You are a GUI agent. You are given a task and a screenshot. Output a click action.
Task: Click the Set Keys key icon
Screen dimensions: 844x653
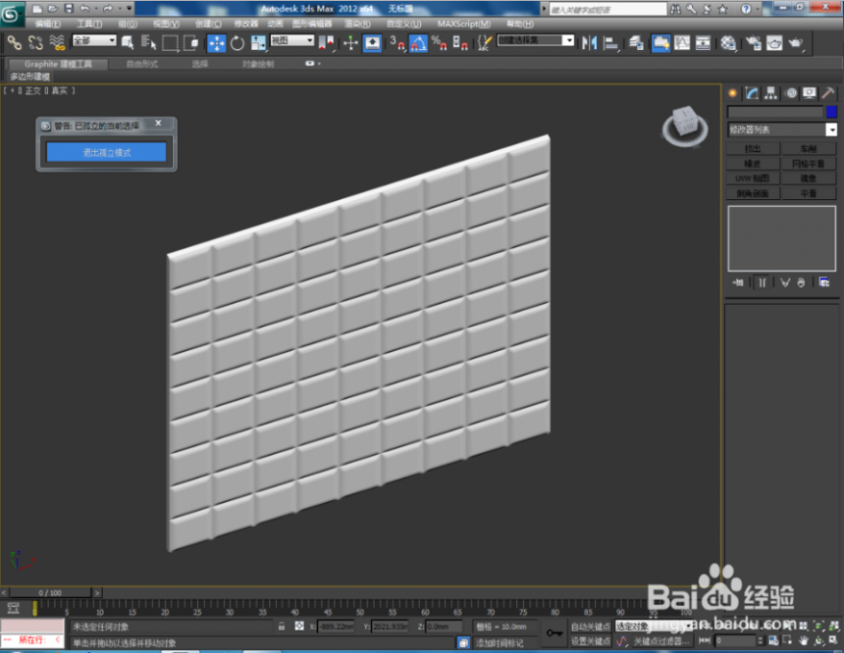pyautogui.click(x=554, y=633)
